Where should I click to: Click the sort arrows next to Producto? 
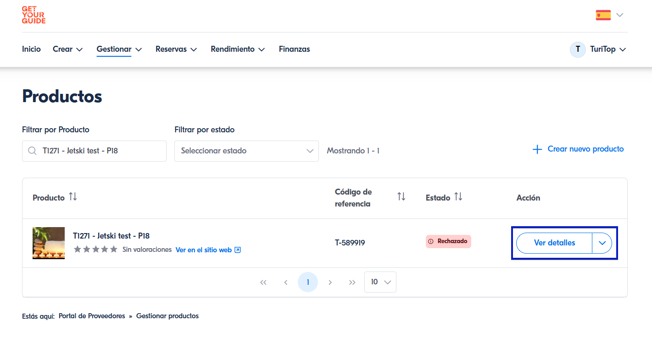pos(73,197)
